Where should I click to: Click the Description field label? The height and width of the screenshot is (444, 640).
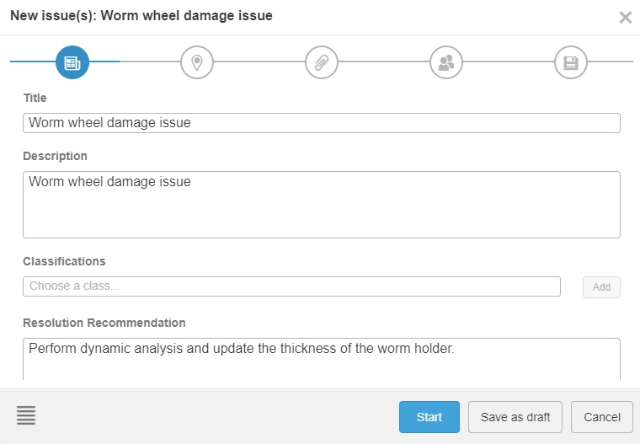tap(55, 157)
